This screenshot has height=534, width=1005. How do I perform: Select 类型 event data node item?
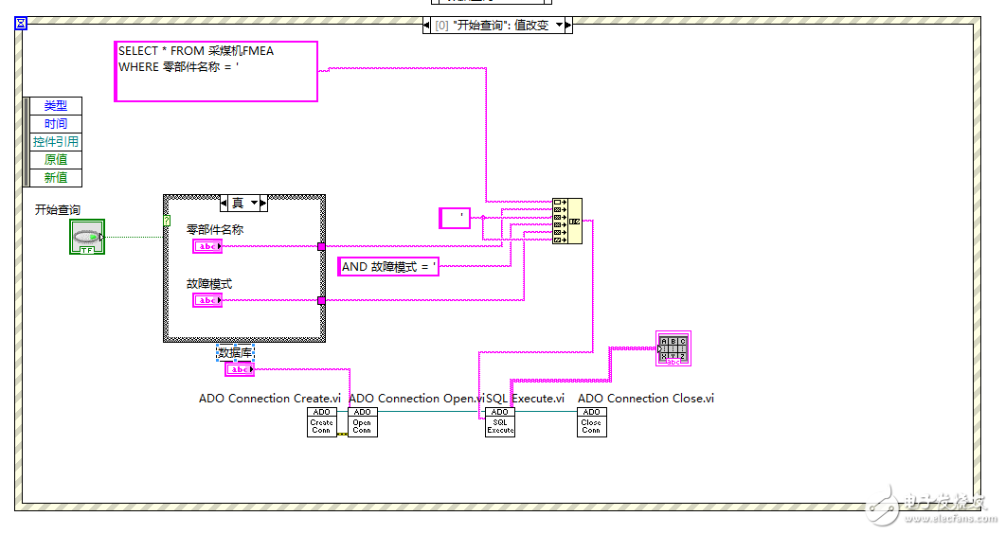point(56,106)
